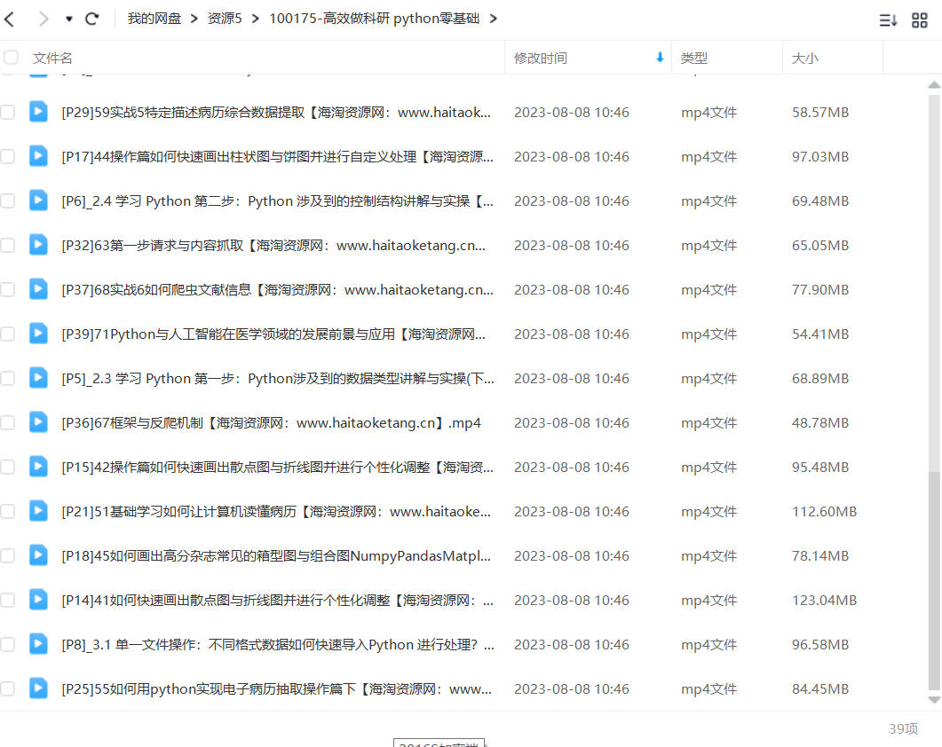The width and height of the screenshot is (942, 747).
Task: Click video icon of [P6]_2.4 file
Action: 38,201
